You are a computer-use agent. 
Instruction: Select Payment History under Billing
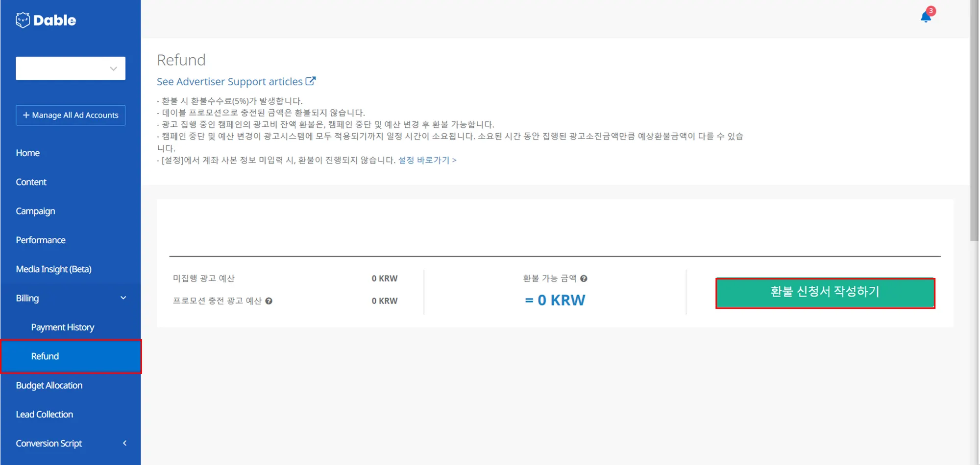tap(63, 327)
